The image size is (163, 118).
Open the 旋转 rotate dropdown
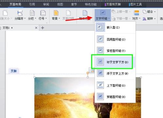click(x=149, y=19)
